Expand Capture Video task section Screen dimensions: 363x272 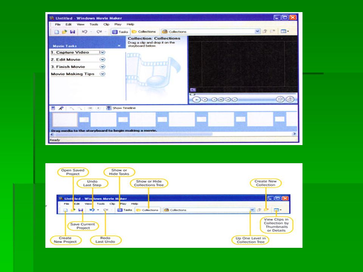tap(102, 52)
